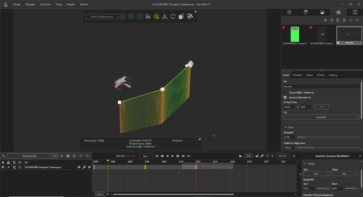Image resolution: width=363 pixels, height=197 pixels.
Task: Click the timeline sort icon
Action: (81, 156)
